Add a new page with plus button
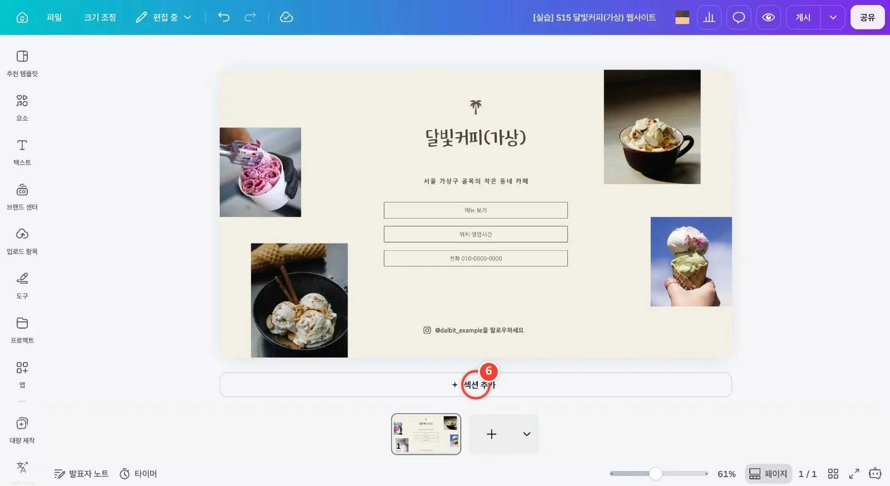 click(x=492, y=434)
